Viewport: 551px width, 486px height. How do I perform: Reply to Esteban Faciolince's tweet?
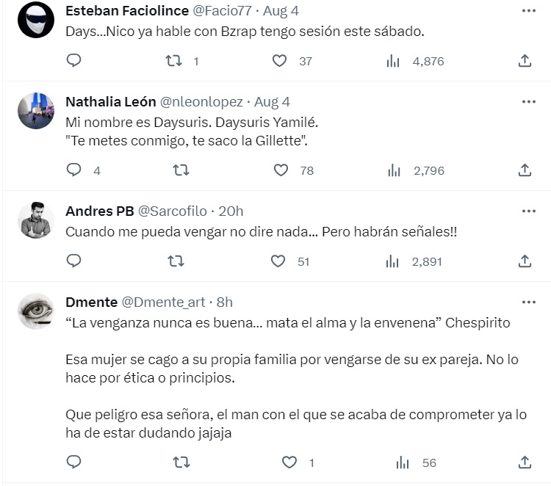pos(73,62)
